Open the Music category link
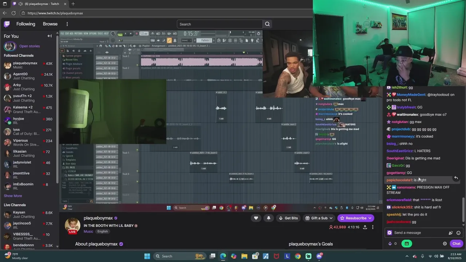The image size is (466, 262). click(88, 231)
